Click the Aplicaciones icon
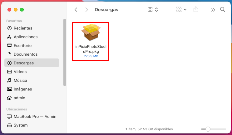Screen dimensions: 232x135 [9, 37]
